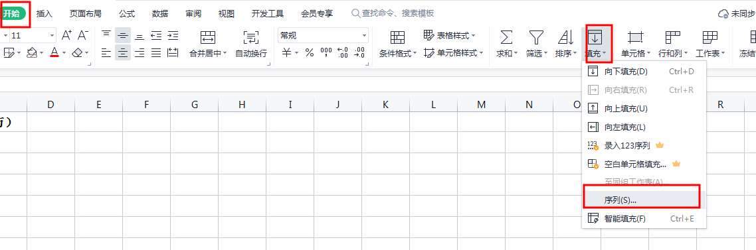Click the 工作表 ribbon icon
This screenshot has width=756, height=250.
click(710, 37)
